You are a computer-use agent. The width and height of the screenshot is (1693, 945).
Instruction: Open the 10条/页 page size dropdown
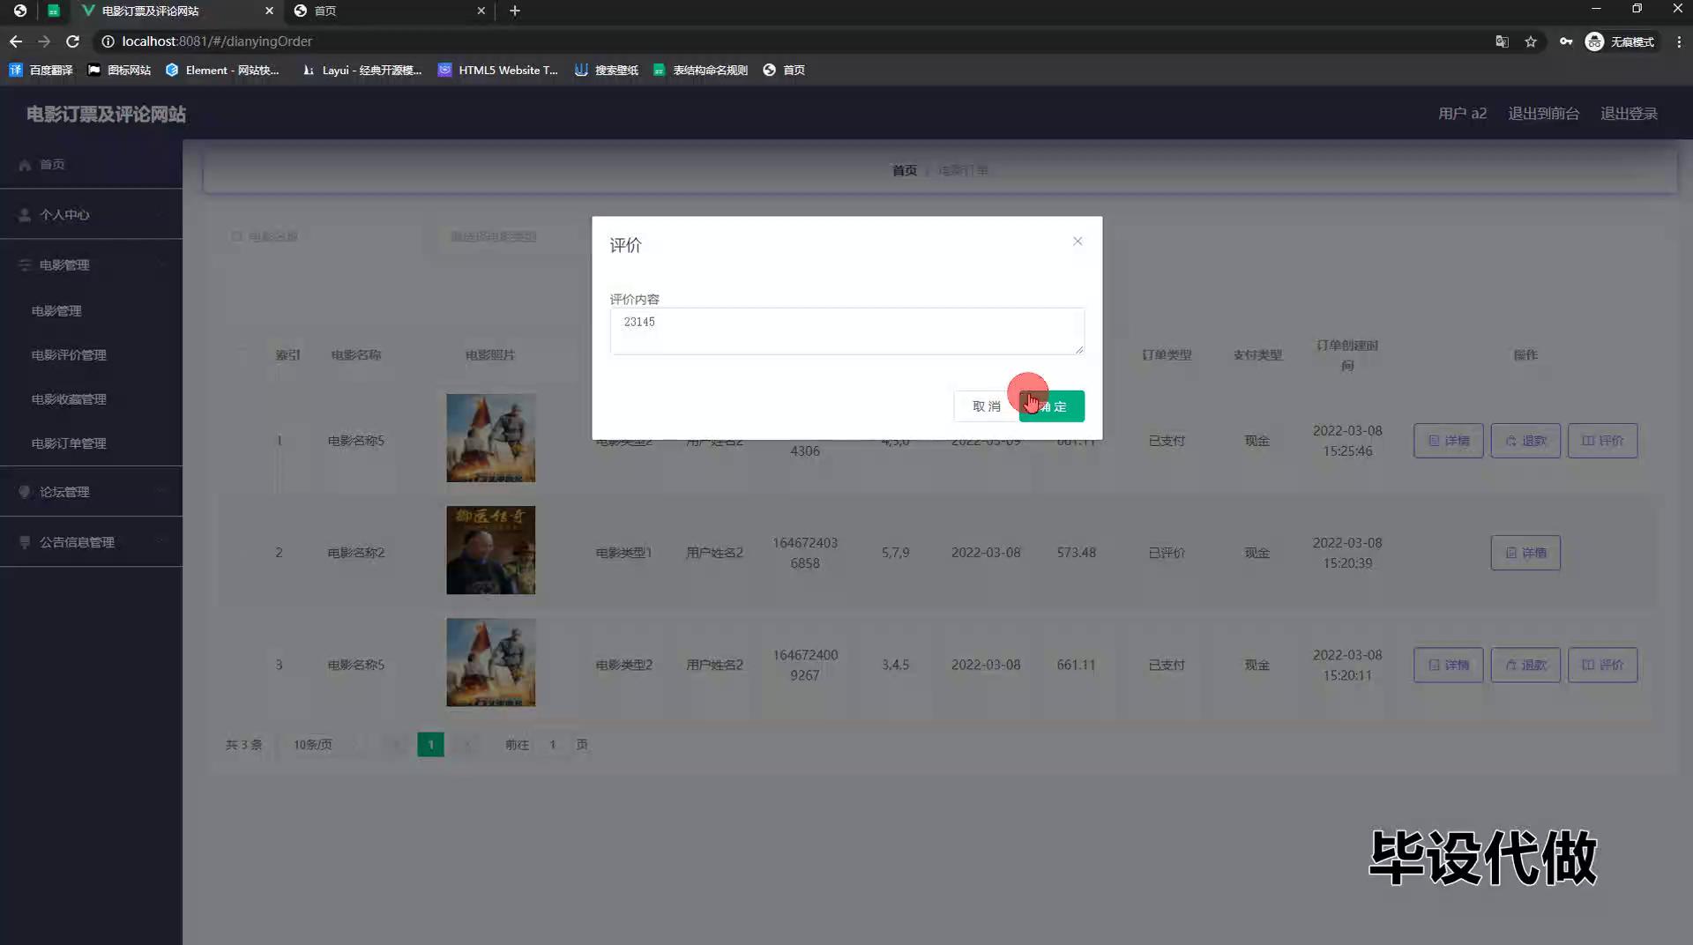click(x=324, y=745)
